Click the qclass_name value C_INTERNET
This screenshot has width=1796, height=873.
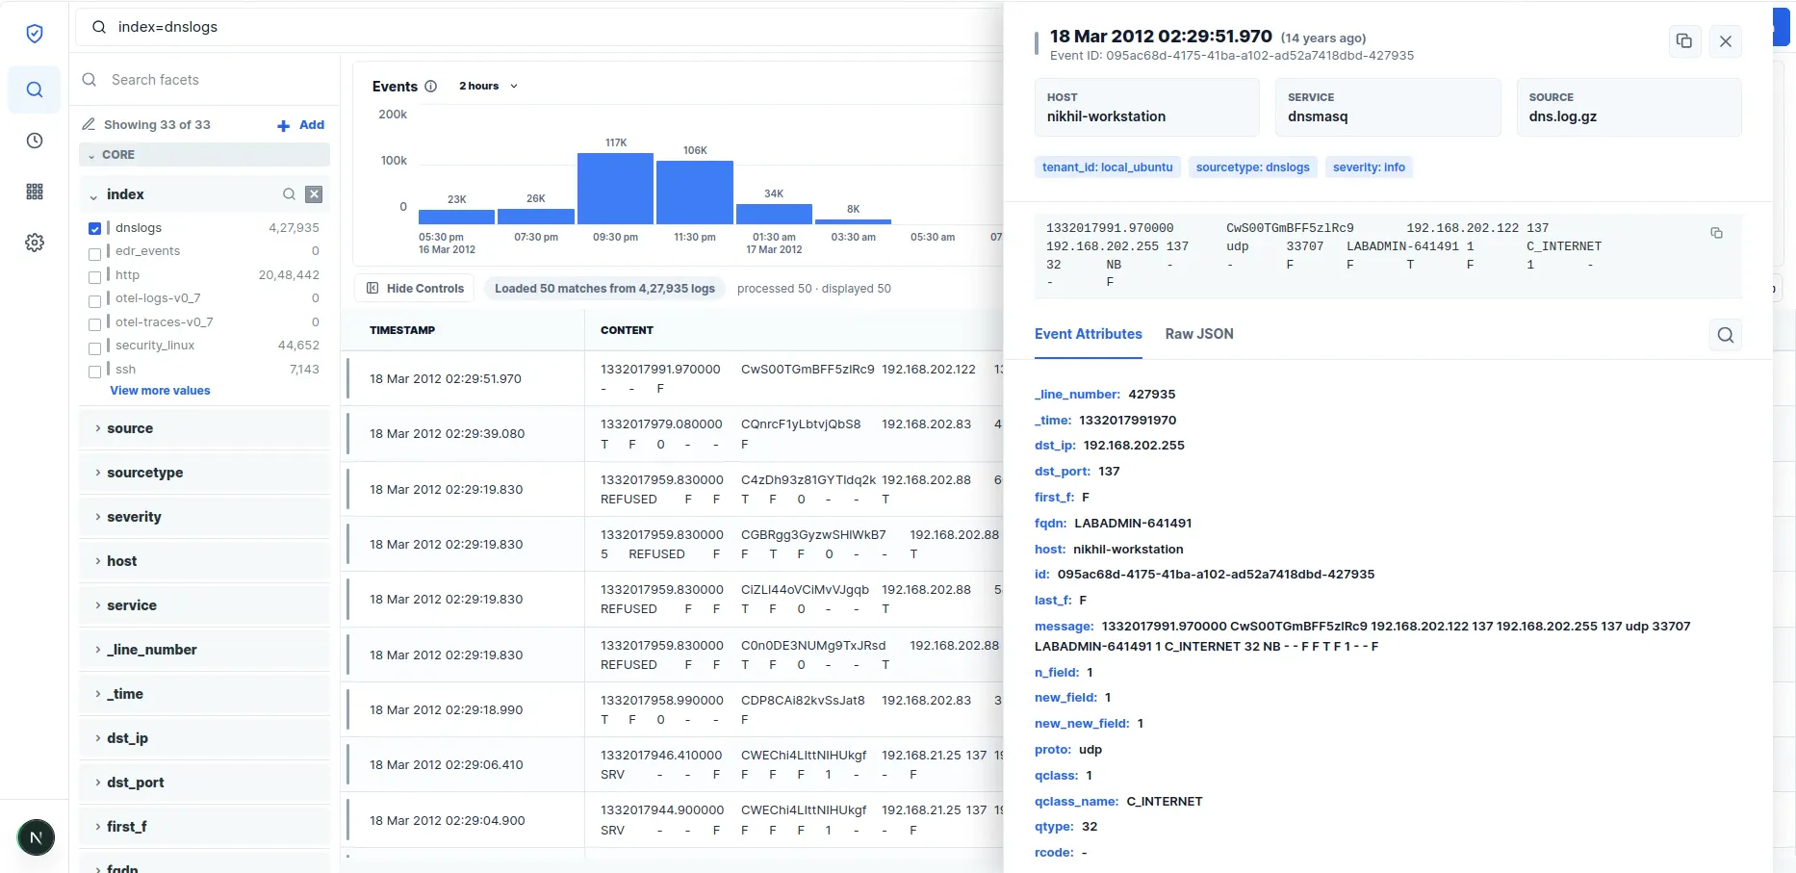pos(1165,802)
